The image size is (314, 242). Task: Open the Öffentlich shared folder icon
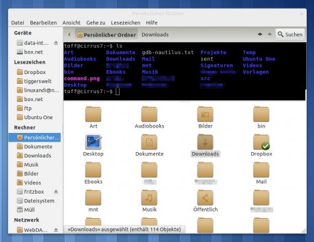coord(205,198)
